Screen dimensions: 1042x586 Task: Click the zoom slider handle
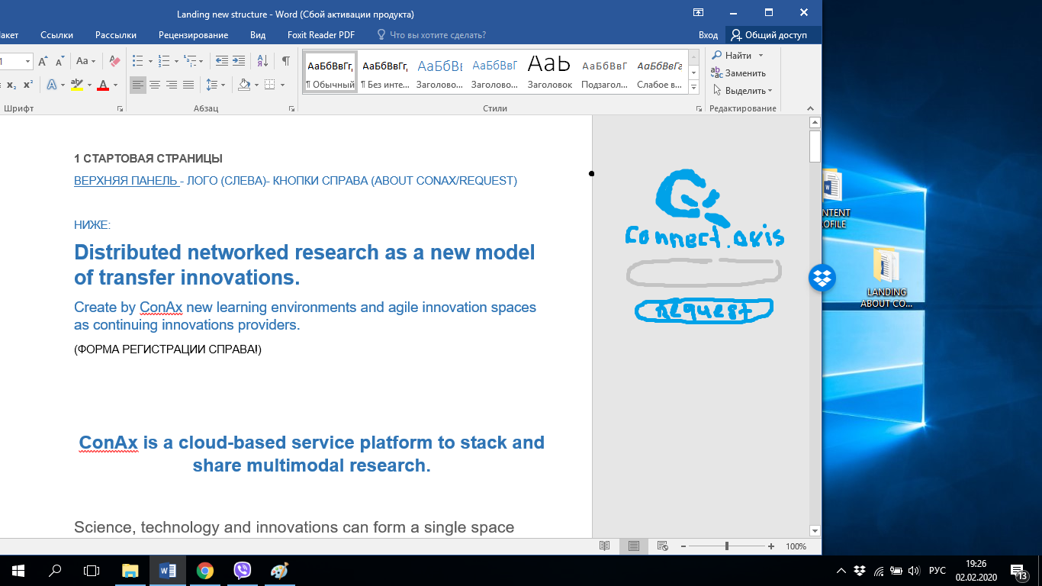[727, 546]
